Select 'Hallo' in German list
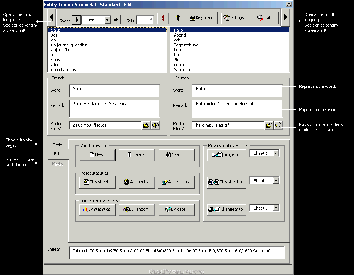 pos(230,30)
